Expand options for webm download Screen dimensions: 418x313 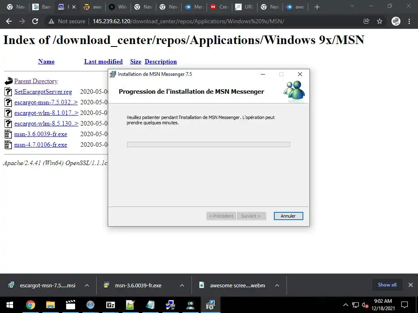(277, 285)
